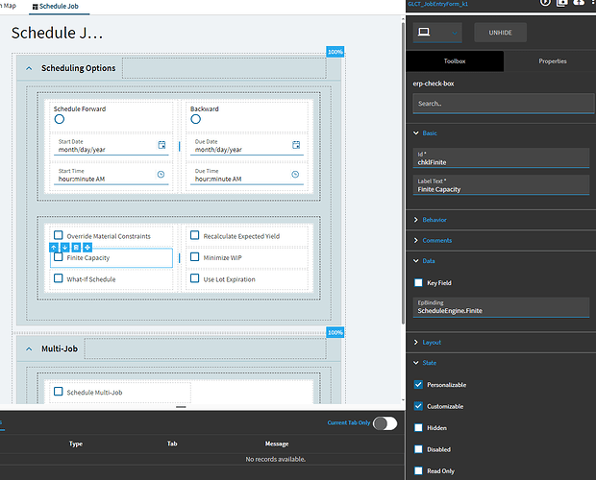
Task: Uncheck the Customizable checkbox
Action: point(418,406)
